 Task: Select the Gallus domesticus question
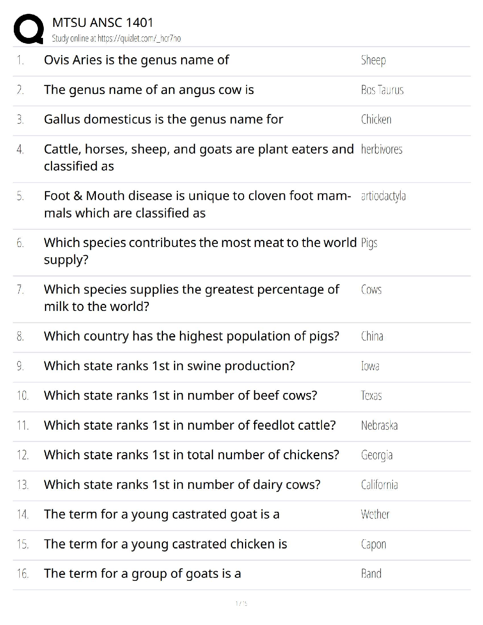[163, 119]
